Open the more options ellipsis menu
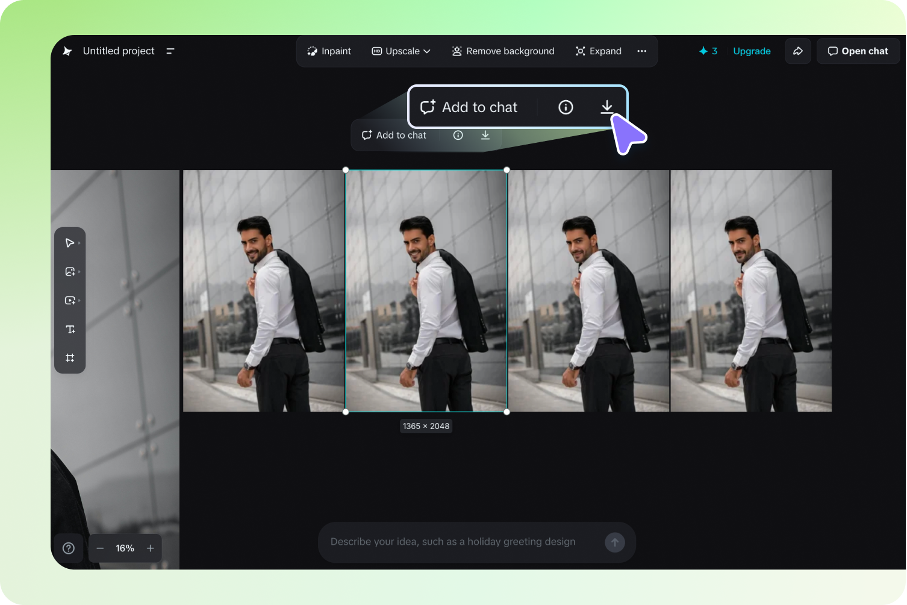 pyautogui.click(x=642, y=51)
